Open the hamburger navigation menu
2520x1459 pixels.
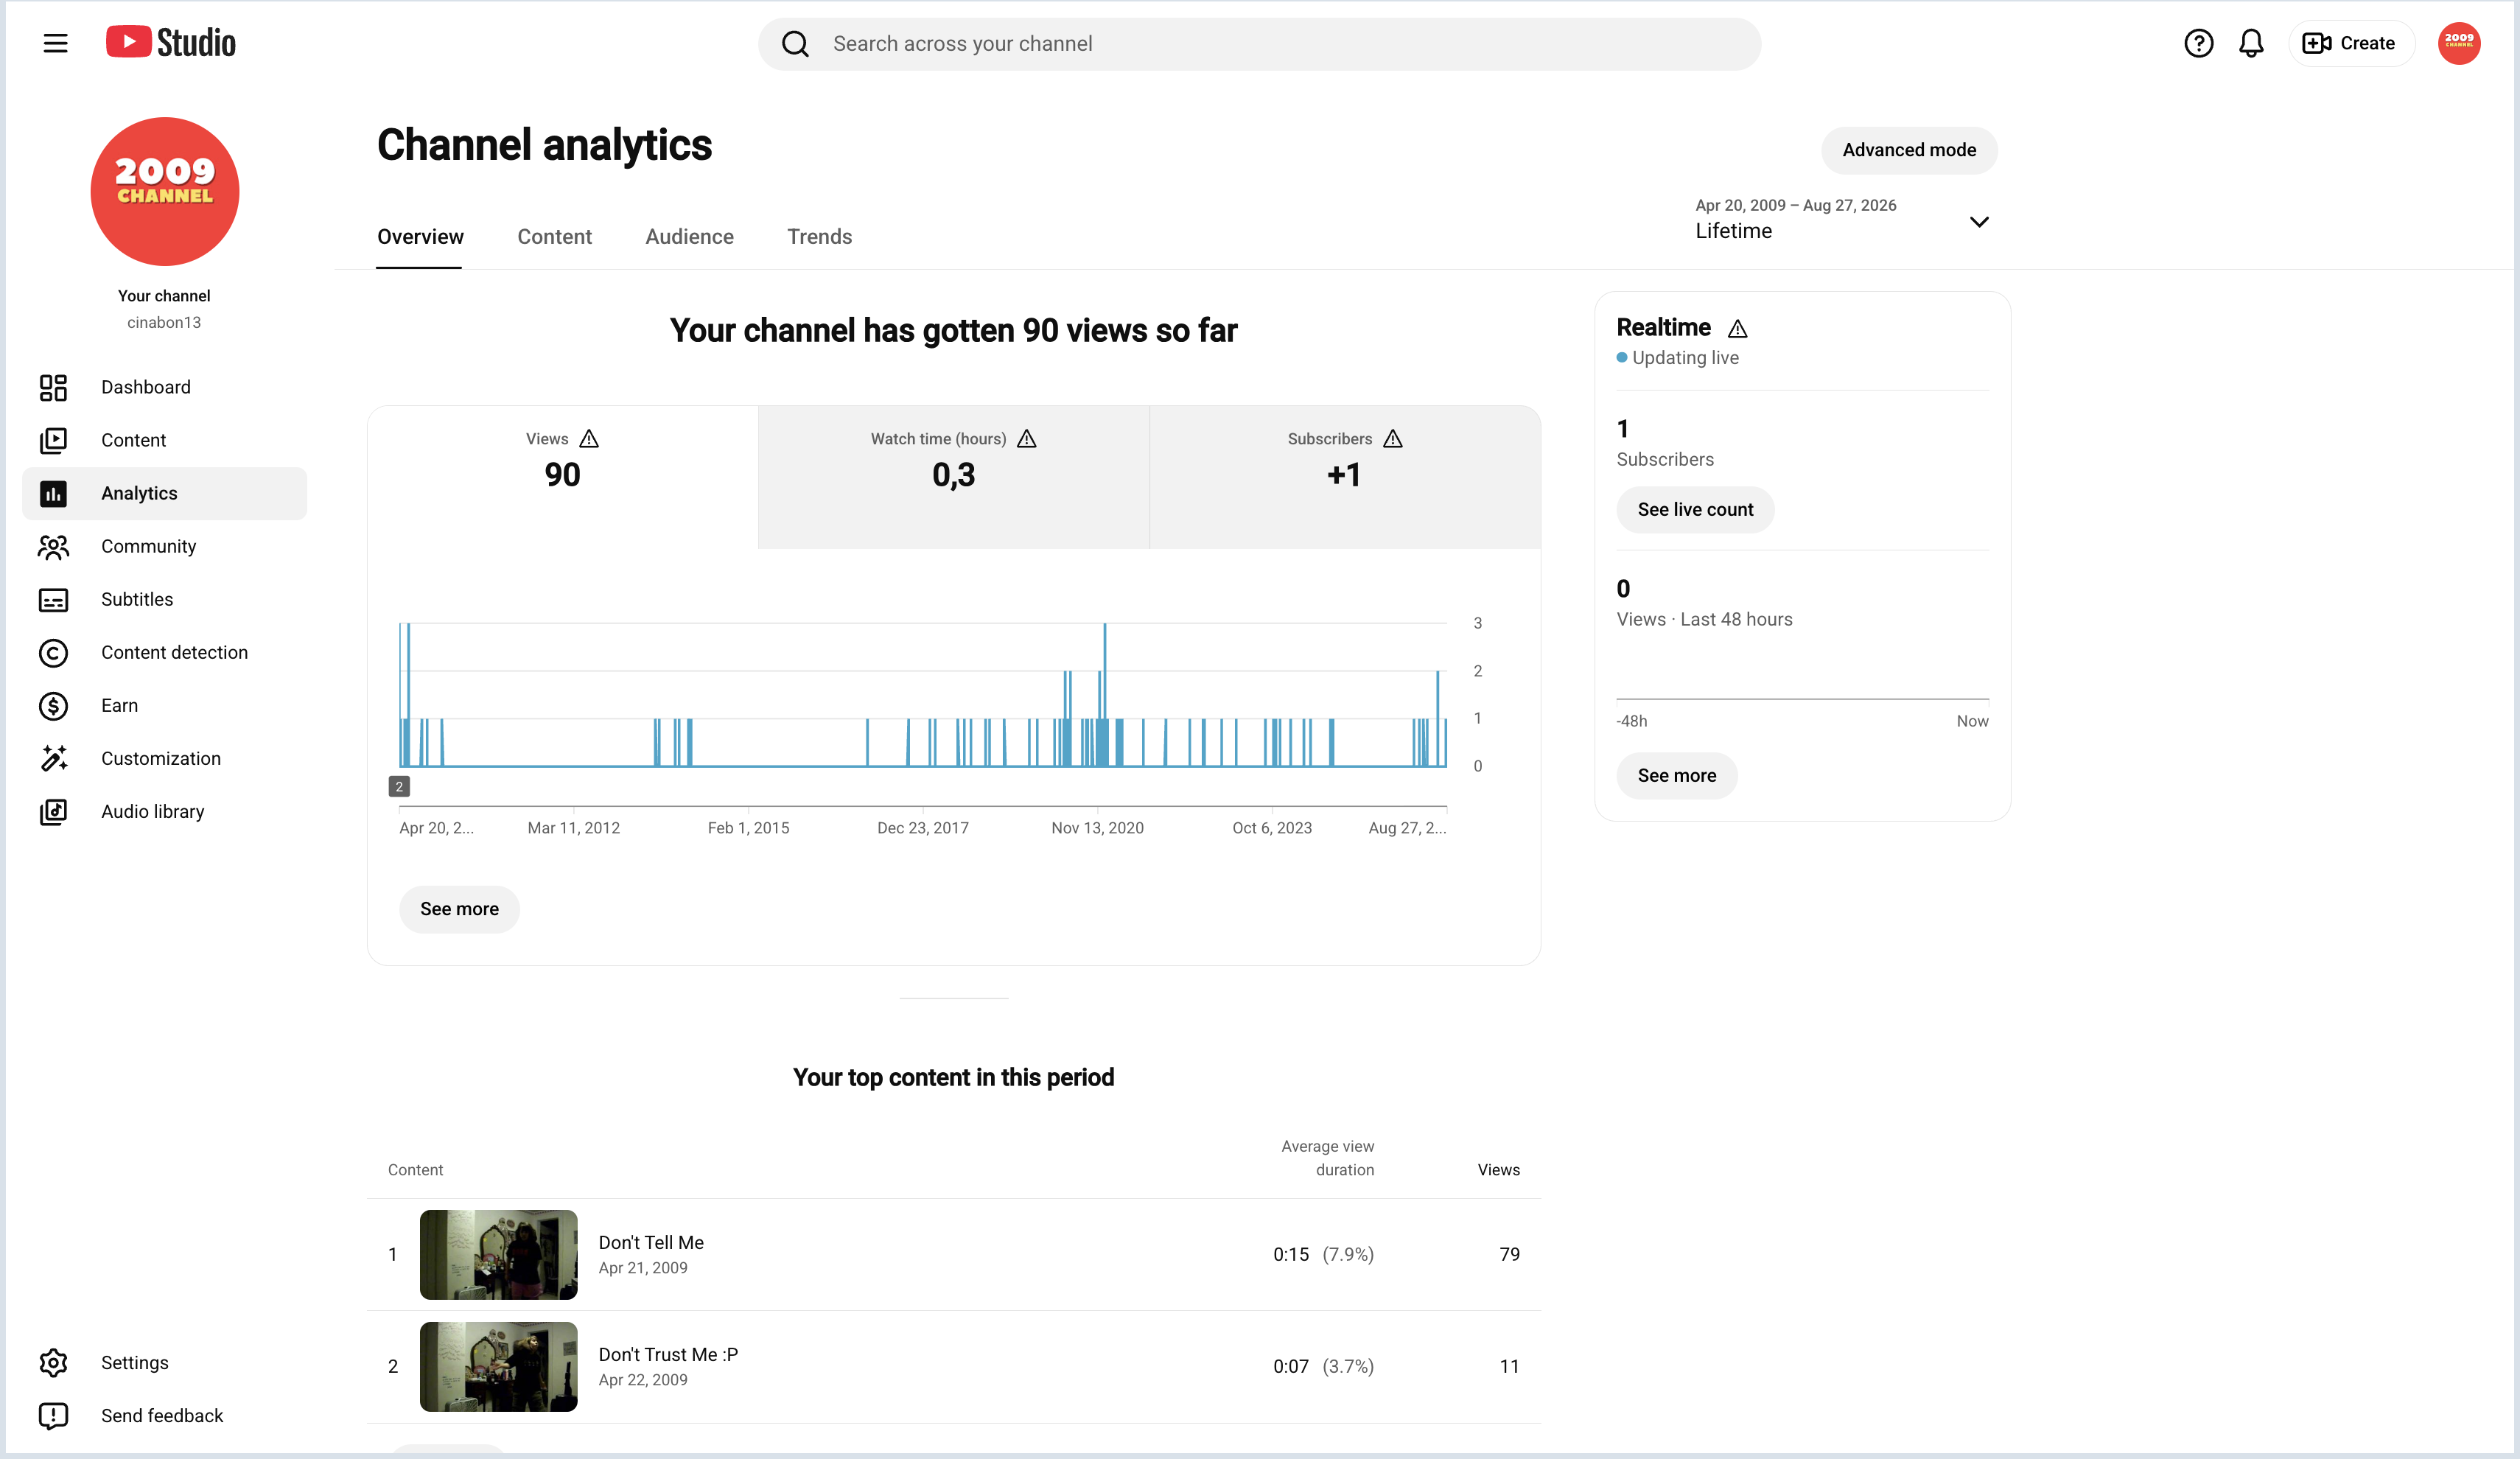55,43
